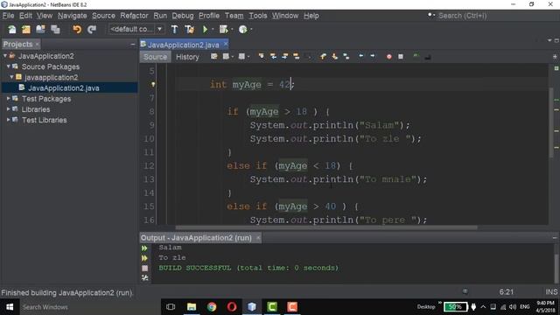Click the Profile Project toolbar icon
The height and width of the screenshot is (315, 560).
click(243, 29)
